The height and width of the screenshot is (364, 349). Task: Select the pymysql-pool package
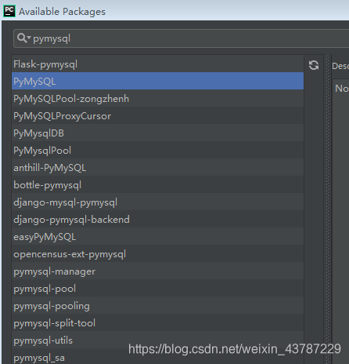(157, 288)
